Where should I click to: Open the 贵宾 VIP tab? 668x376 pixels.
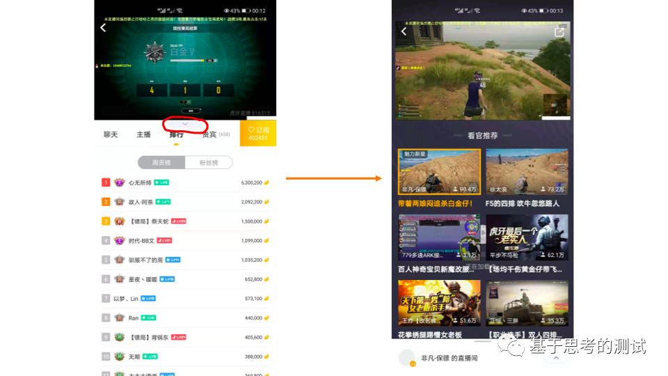(209, 134)
